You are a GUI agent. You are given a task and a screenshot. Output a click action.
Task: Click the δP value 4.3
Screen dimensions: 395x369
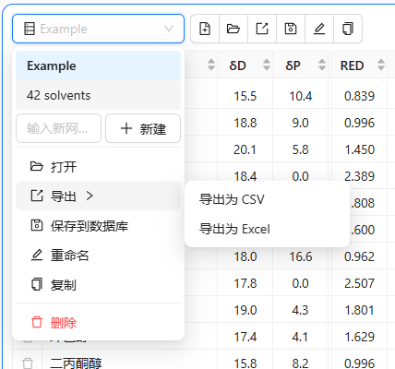301,310
